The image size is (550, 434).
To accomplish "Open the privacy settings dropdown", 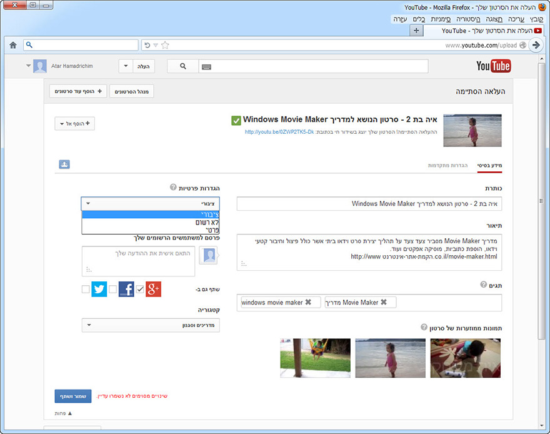I will (x=150, y=203).
